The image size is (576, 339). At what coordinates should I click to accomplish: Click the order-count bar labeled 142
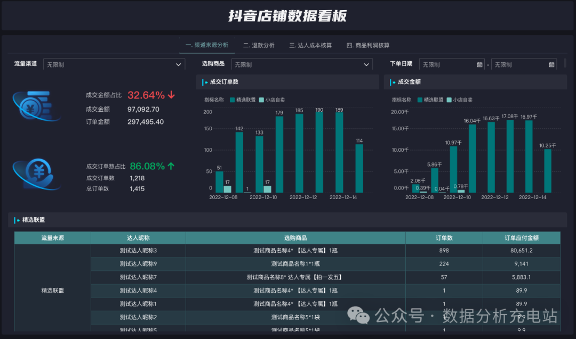point(239,162)
